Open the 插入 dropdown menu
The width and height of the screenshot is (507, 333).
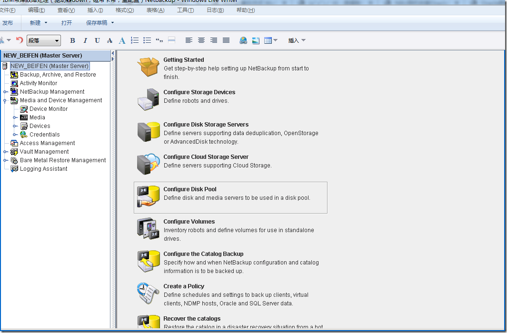pyautogui.click(x=297, y=40)
